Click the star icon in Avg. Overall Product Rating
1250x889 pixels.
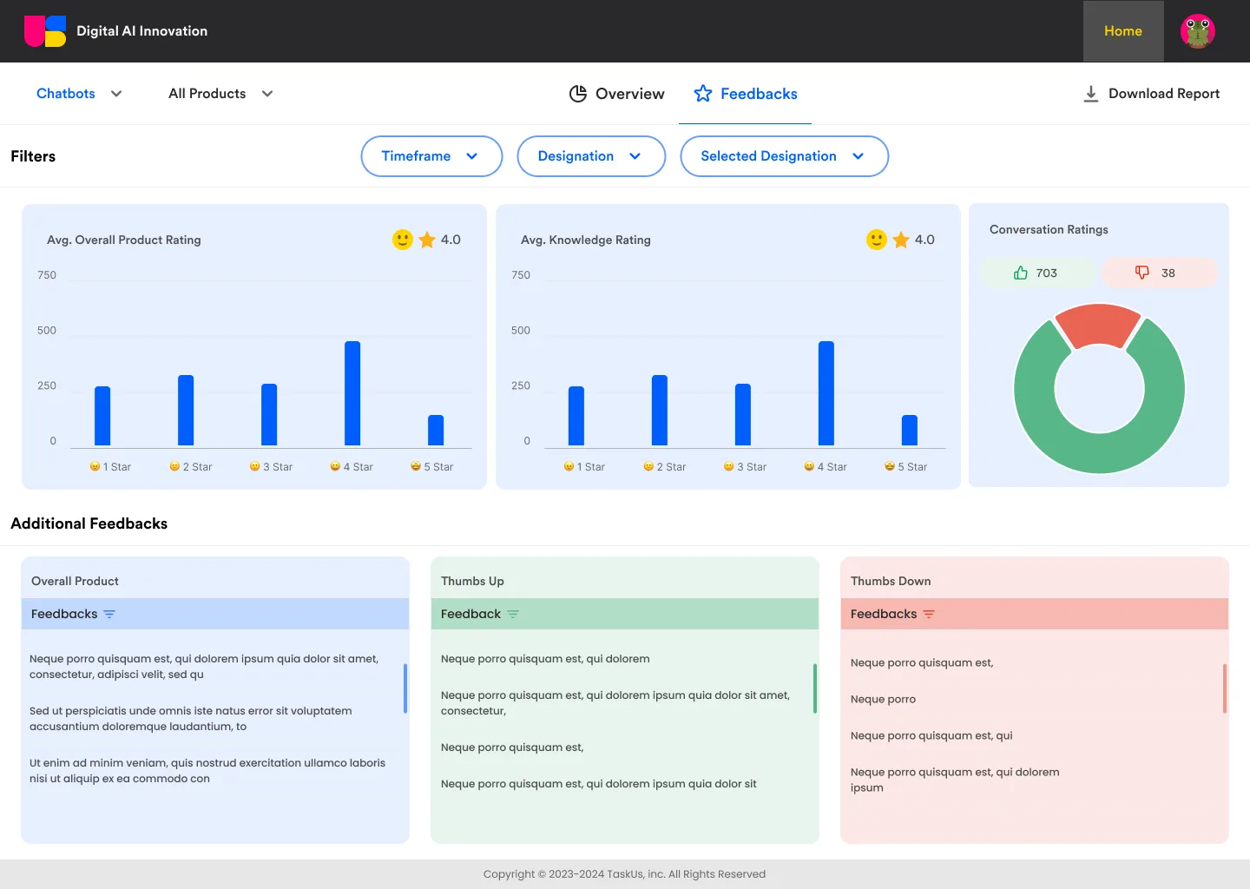(427, 240)
